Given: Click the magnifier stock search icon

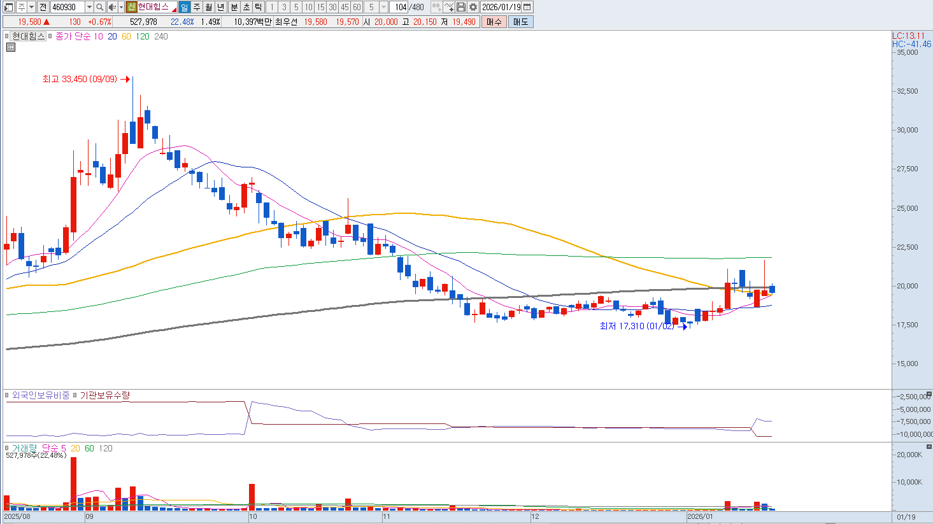Looking at the screenshot, I should [x=100, y=7].
